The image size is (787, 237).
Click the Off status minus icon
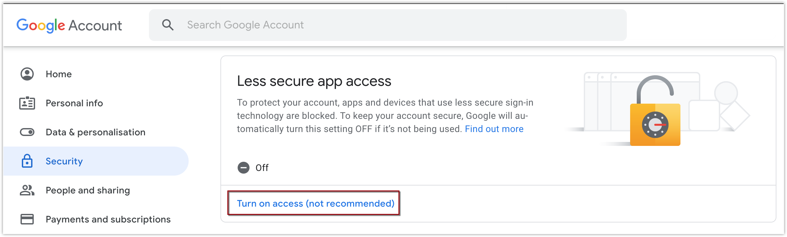pyautogui.click(x=244, y=168)
